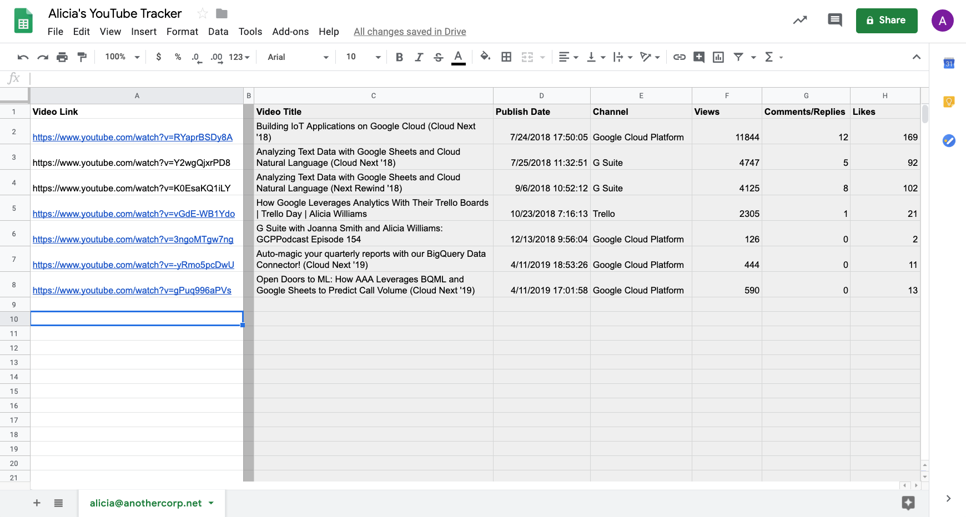This screenshot has width=966, height=517.
Task: Open the Functions sigma menu
Action: pos(773,57)
